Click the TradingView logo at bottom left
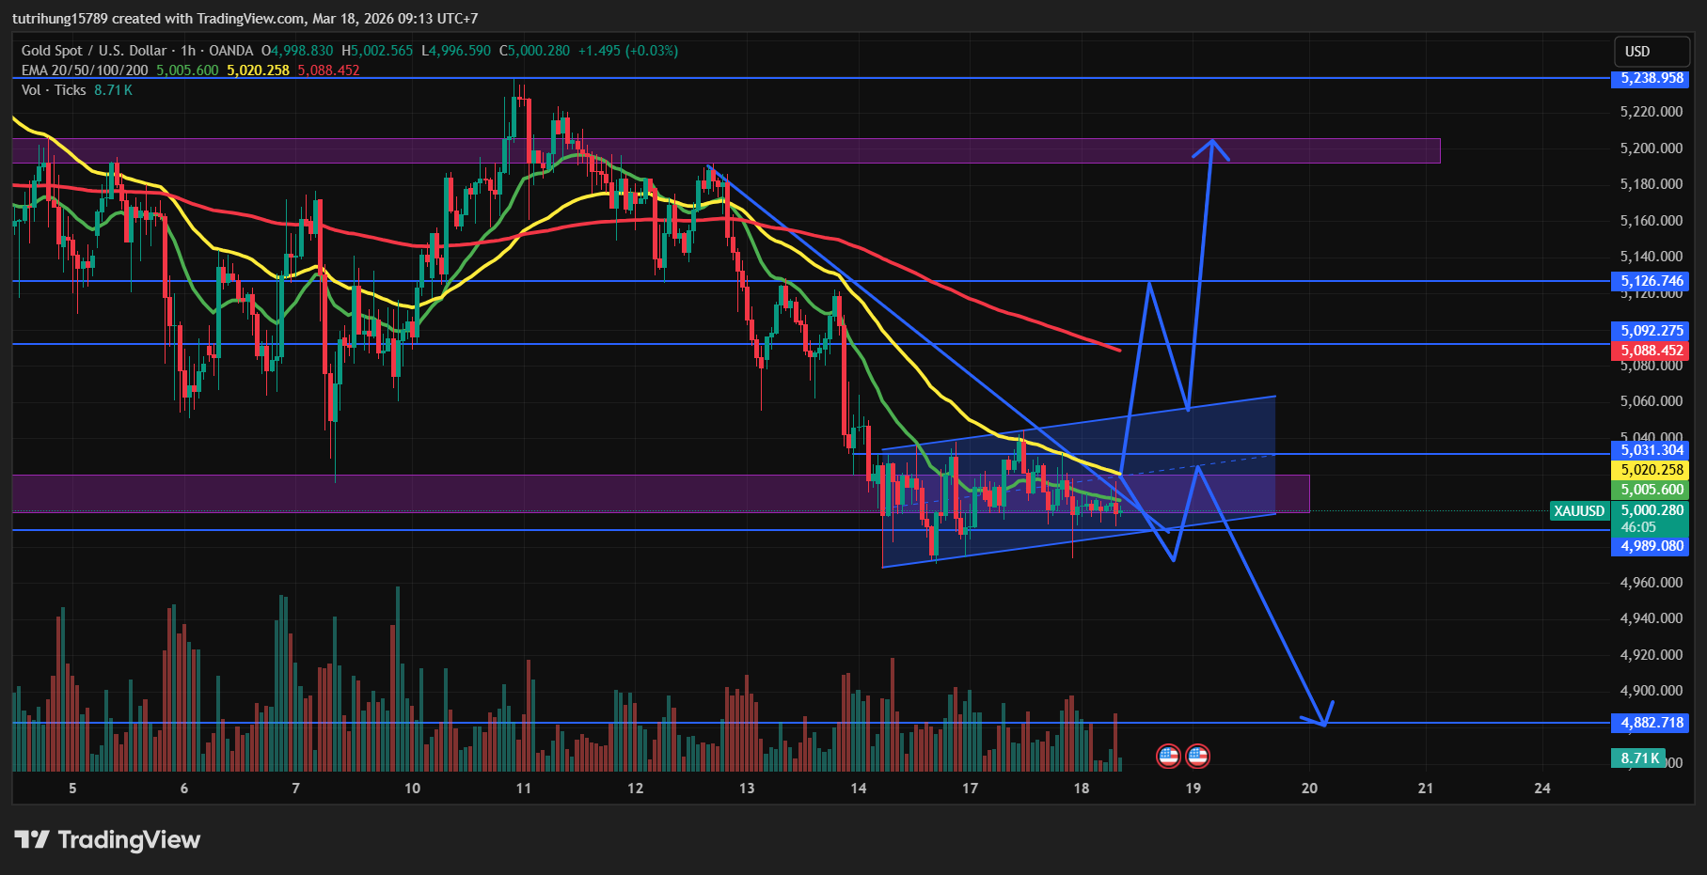This screenshot has height=875, width=1707. click(107, 839)
